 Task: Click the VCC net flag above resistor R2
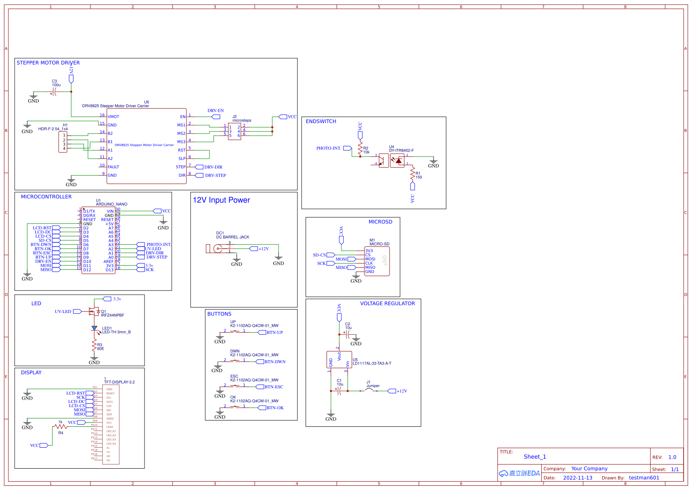361,135
